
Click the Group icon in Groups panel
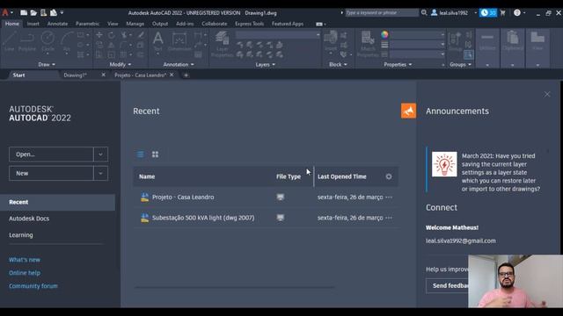coord(456,41)
